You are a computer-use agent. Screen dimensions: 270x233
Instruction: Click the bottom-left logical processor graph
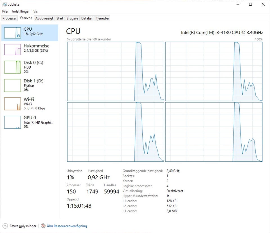(116, 132)
